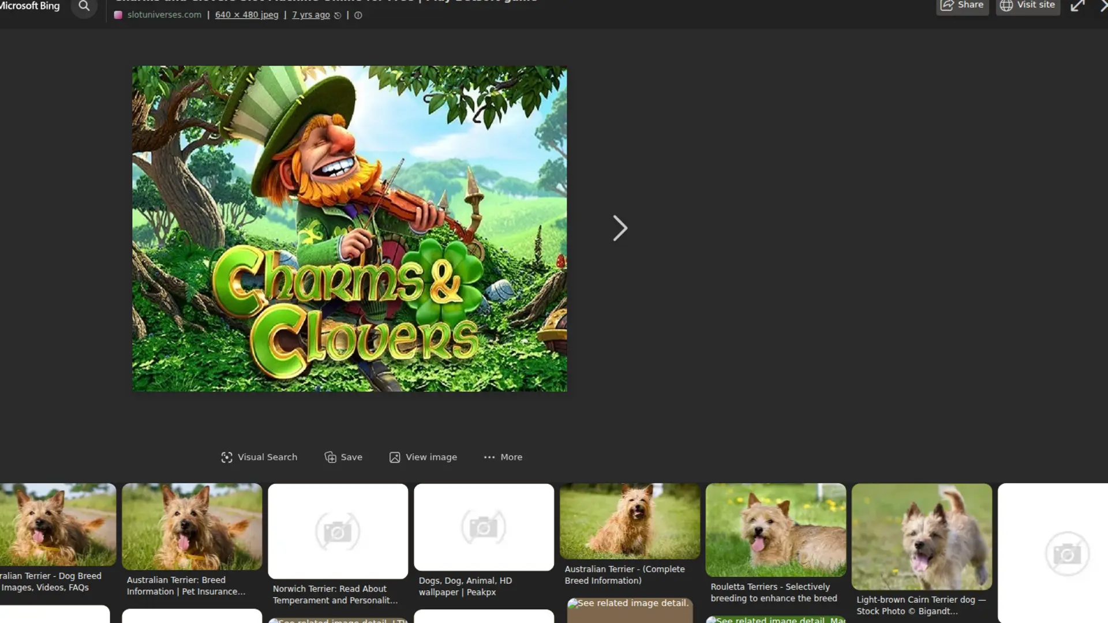Click the image info icon
The image size is (1108, 623).
coord(358,15)
